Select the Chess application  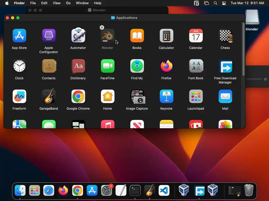pyautogui.click(x=225, y=36)
